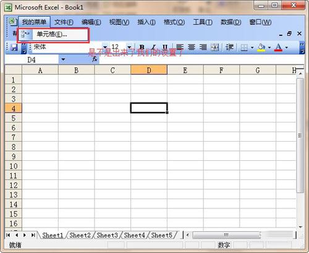309x253 pixels.
Task: Open font size dropdown arrow
Action: pos(129,48)
